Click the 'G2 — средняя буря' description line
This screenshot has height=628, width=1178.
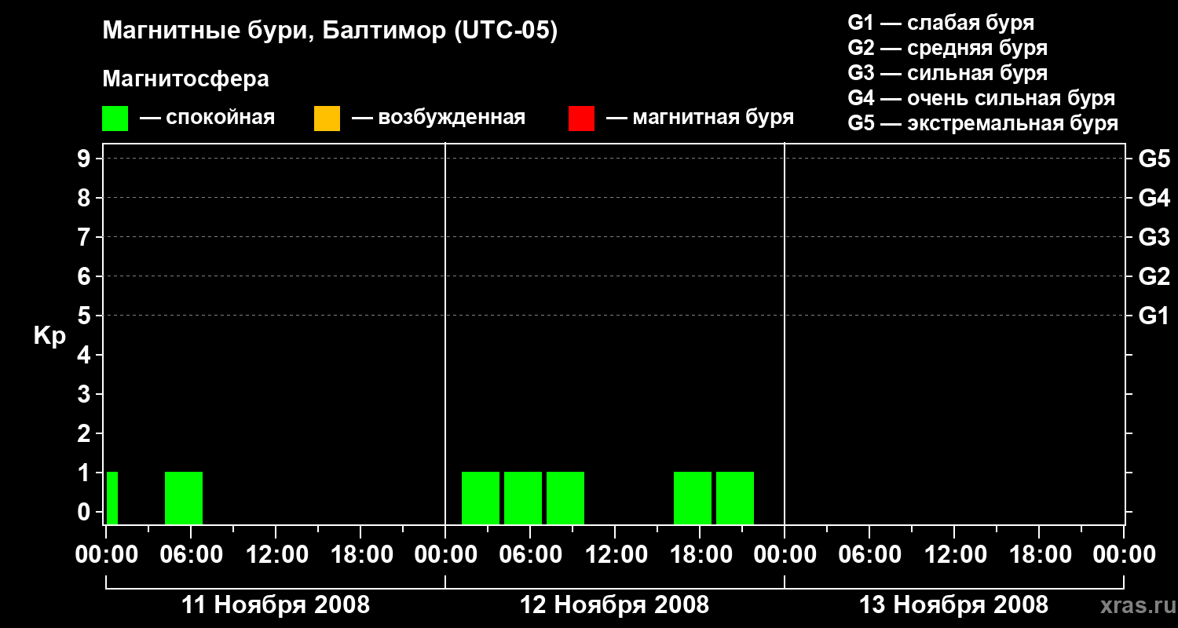tap(948, 48)
